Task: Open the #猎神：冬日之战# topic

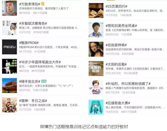Action: pos(33,101)
